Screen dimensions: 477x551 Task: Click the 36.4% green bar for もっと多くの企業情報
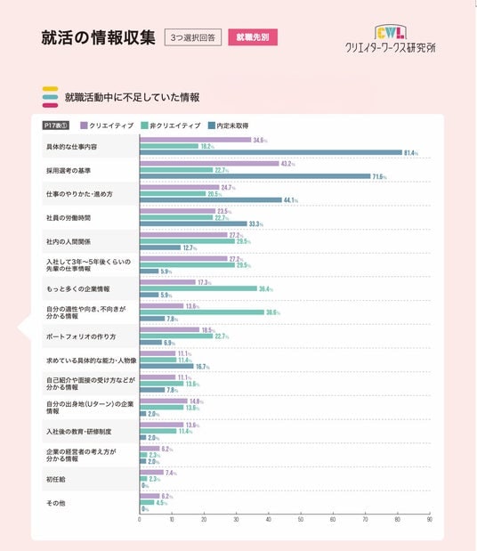[198, 288]
